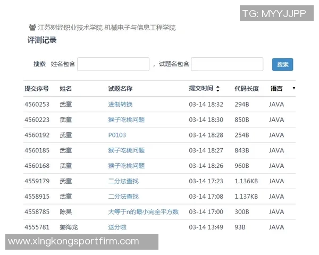This screenshot has height=255, width=319.
Task: Click the time 03-14 17:00
Action: (206, 211)
